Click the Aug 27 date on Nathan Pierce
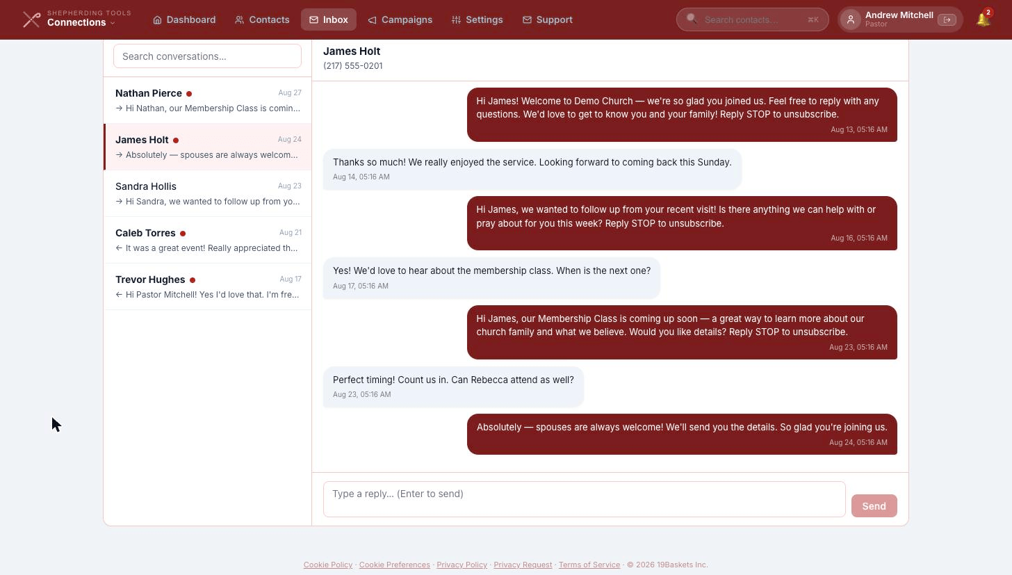The image size is (1012, 575). [x=290, y=92]
